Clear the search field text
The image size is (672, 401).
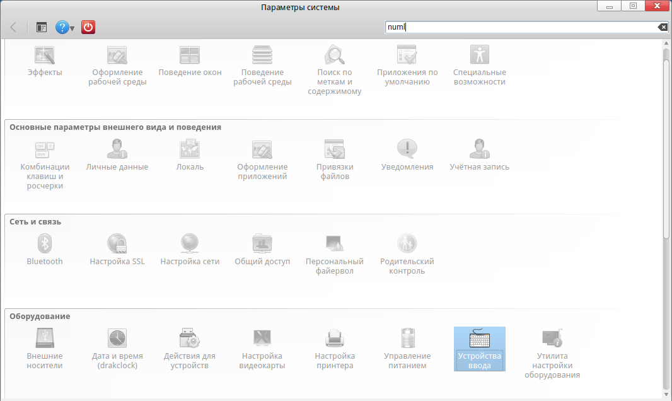click(x=663, y=27)
